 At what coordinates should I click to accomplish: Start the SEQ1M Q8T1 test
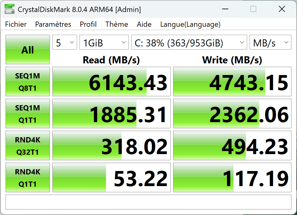click(x=28, y=82)
